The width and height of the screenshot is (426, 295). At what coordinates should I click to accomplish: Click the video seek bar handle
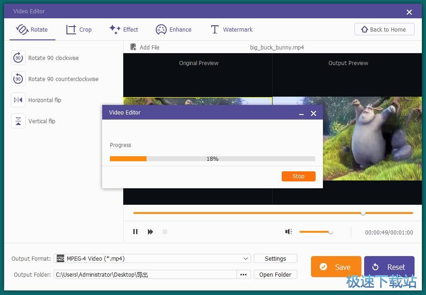363,213
